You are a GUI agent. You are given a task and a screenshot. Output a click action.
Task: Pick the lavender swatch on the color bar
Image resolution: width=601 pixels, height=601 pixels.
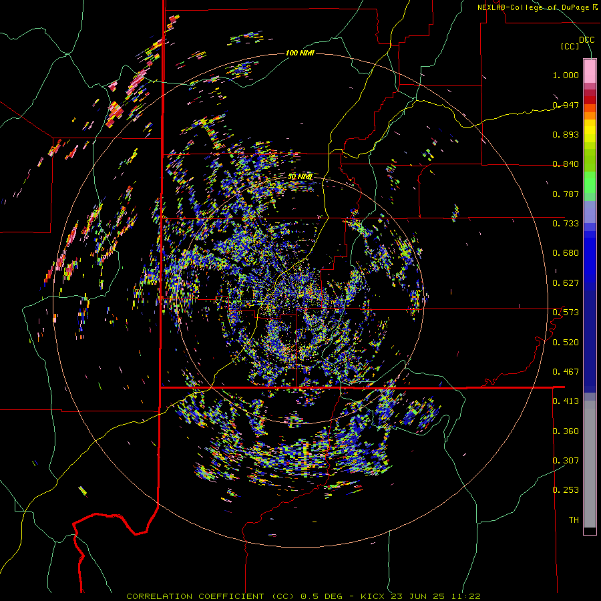coord(590,212)
